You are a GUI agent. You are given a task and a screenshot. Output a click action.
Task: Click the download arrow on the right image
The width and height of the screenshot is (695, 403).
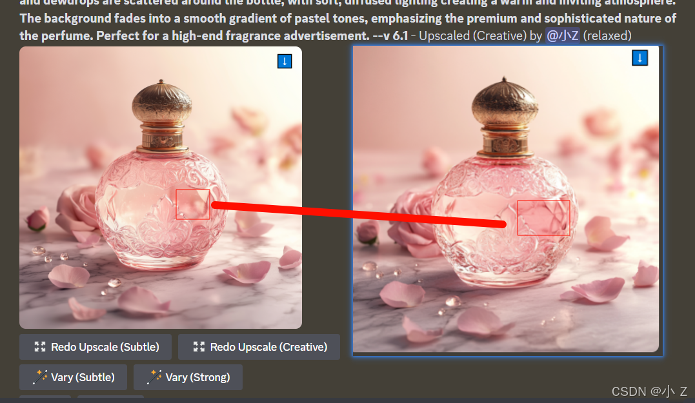tap(640, 57)
